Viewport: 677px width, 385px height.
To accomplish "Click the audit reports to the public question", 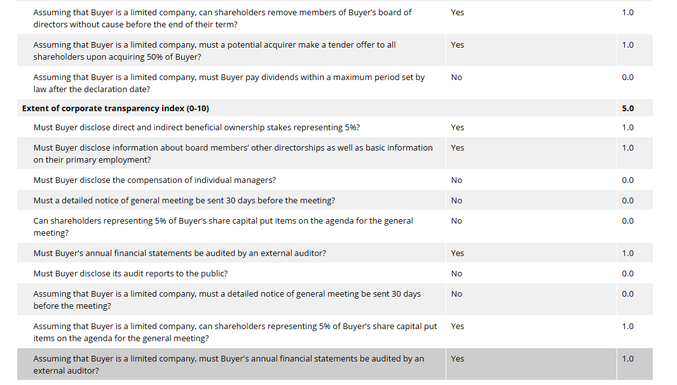I will pyautogui.click(x=130, y=273).
